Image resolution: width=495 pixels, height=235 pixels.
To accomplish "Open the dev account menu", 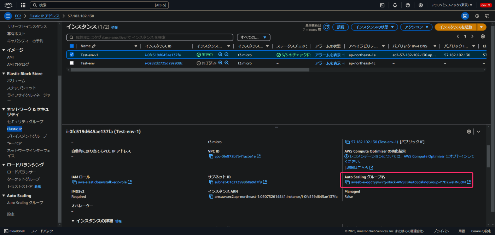I will [x=485, y=5].
